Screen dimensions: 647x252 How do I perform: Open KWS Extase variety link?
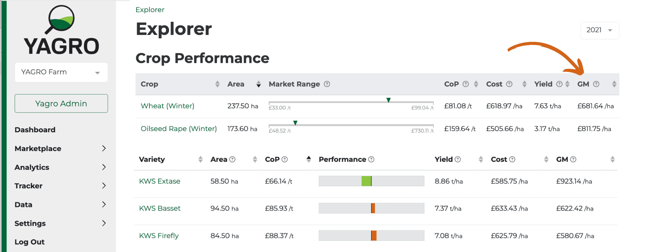[x=160, y=181]
